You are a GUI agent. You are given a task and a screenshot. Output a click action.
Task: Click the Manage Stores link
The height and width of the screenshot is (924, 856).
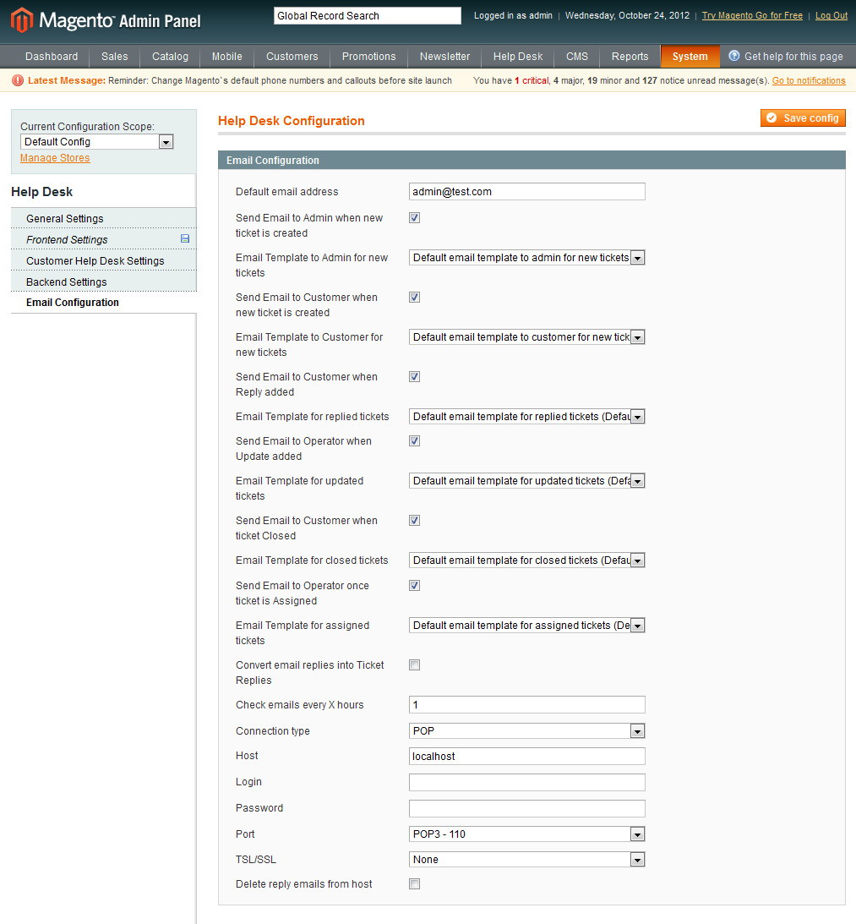(54, 158)
